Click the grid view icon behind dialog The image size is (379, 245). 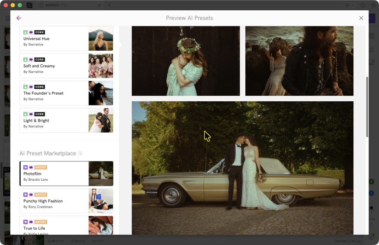pos(7,18)
